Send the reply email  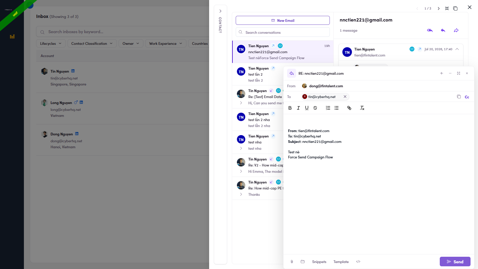point(455,262)
